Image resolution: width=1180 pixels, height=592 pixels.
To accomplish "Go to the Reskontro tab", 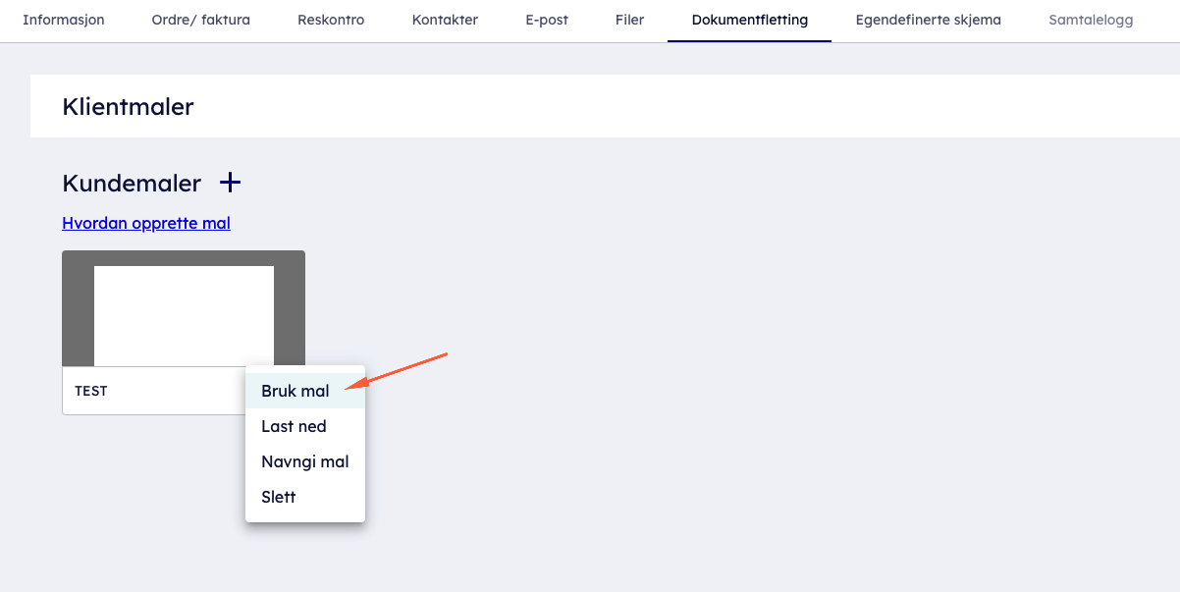I will pos(331,20).
